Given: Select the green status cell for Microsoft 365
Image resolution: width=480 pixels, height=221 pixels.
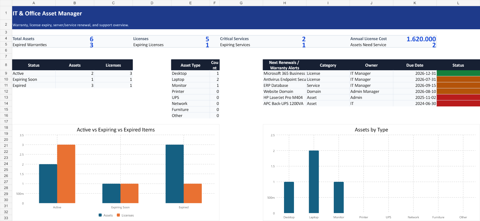Looking at the screenshot, I should tap(458, 73).
